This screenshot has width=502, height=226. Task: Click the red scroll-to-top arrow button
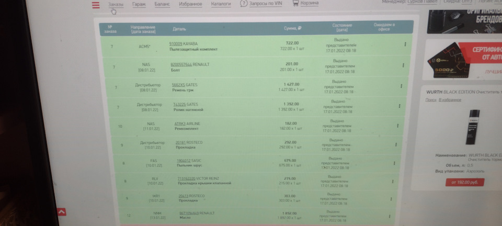pos(62,211)
